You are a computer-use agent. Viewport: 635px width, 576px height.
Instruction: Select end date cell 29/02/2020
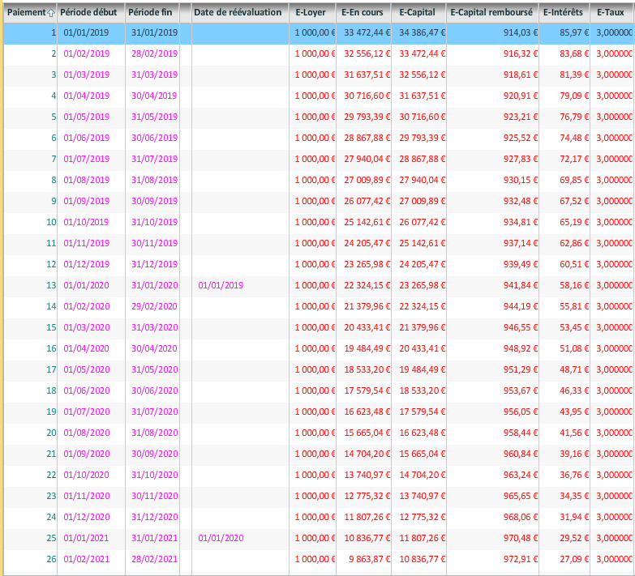click(x=153, y=306)
